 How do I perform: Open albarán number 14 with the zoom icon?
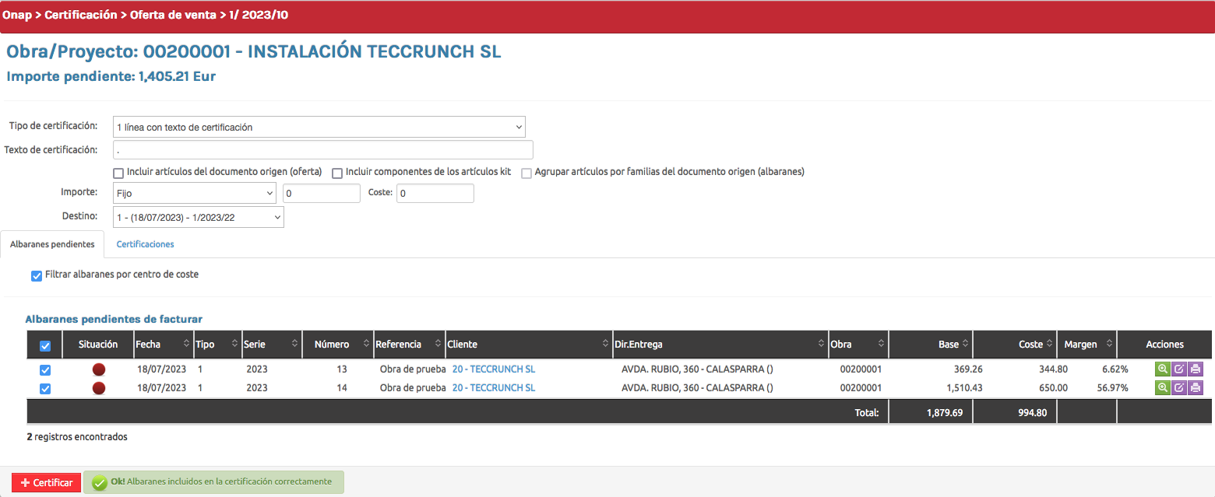1162,387
